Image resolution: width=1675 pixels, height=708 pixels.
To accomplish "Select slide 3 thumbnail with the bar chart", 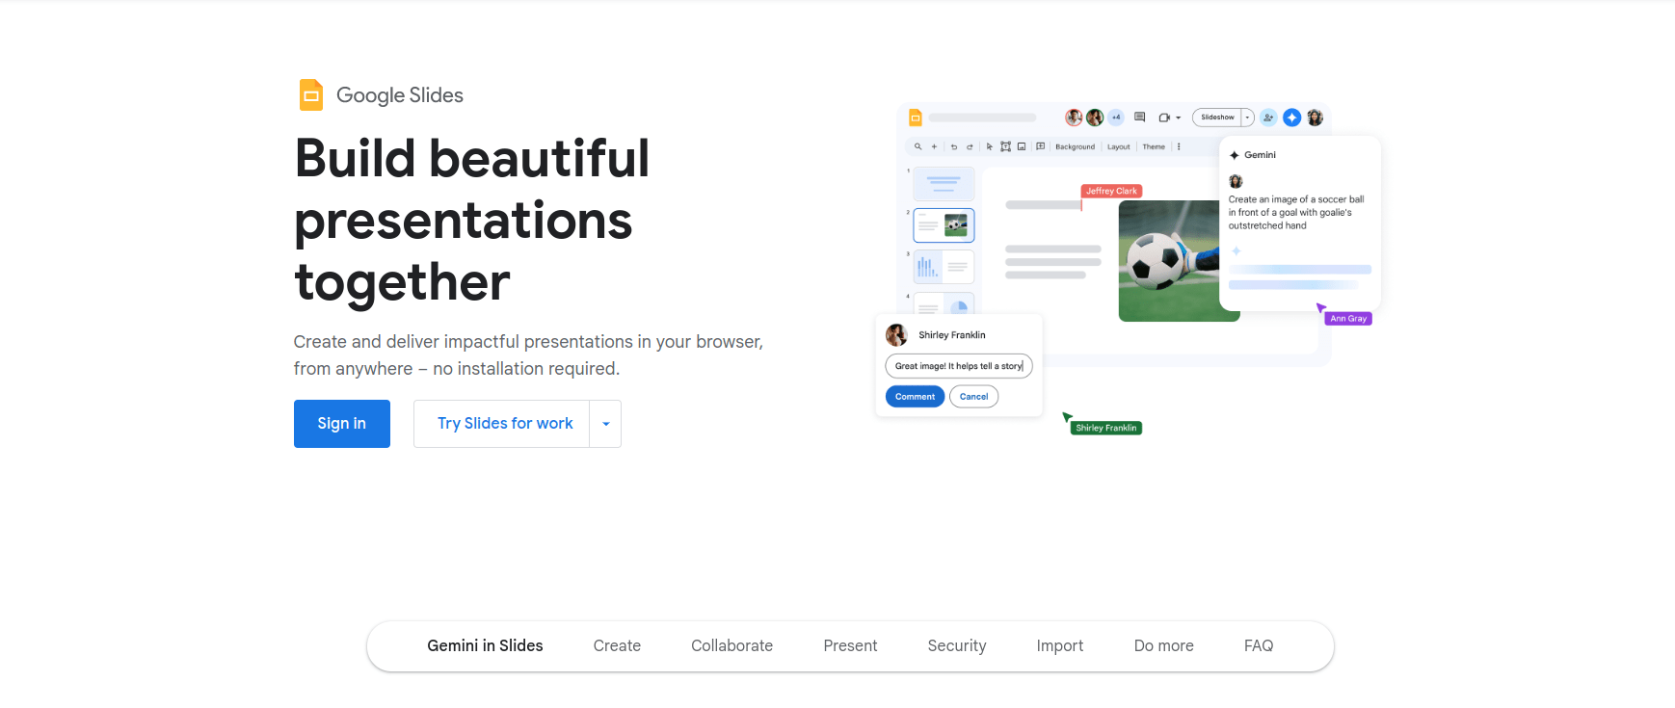I will [944, 267].
